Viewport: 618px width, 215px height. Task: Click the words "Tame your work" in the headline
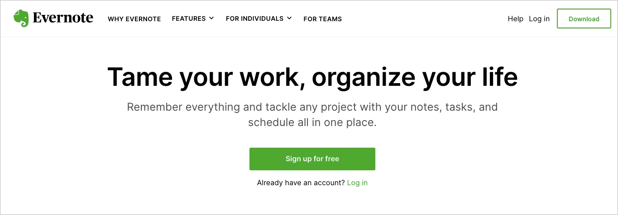coord(201,77)
